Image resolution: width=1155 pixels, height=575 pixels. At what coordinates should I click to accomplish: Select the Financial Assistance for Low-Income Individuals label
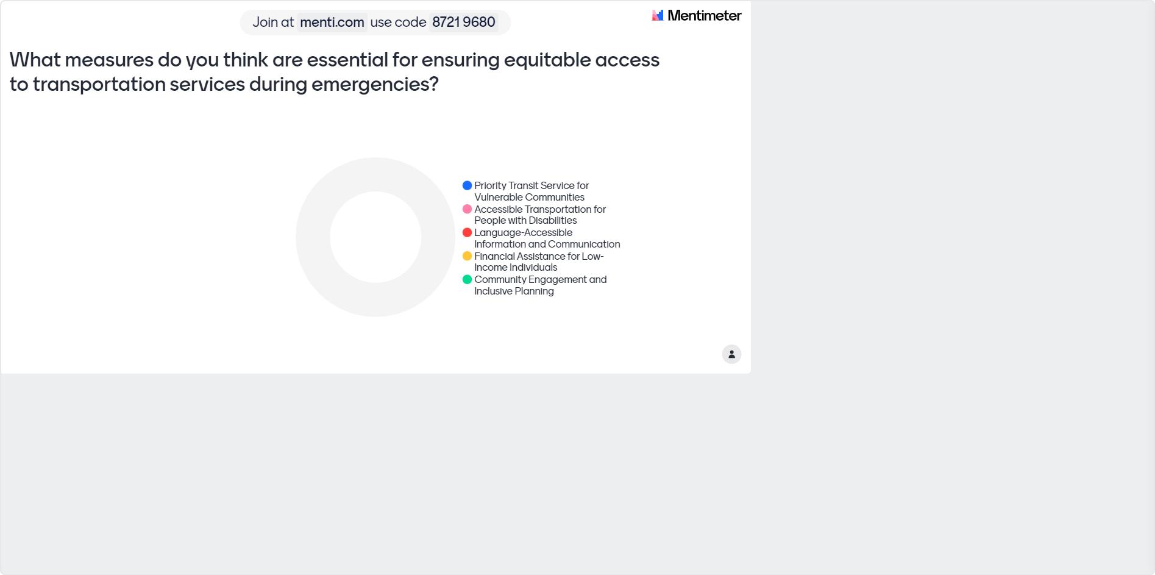pyautogui.click(x=538, y=262)
